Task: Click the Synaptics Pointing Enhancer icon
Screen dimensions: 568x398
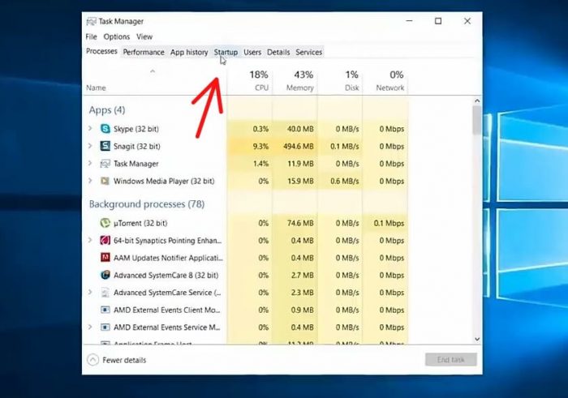Action: click(x=105, y=240)
